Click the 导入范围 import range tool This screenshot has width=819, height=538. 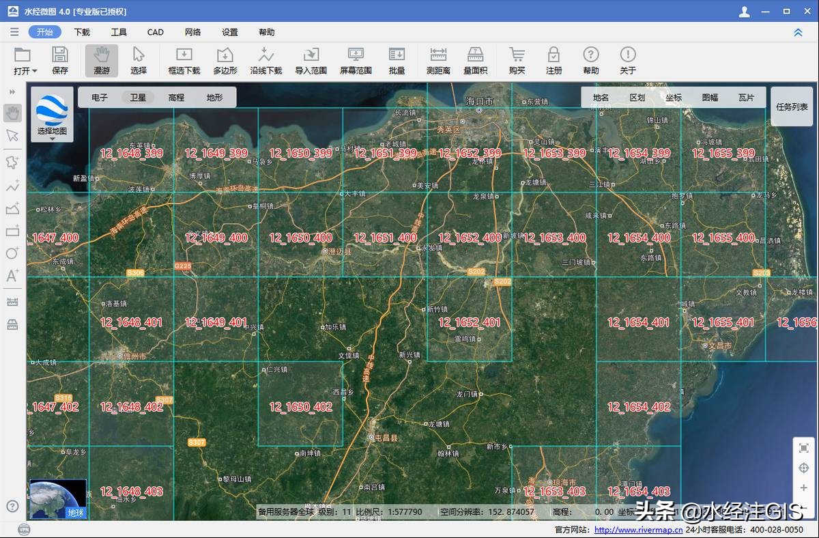[x=311, y=61]
